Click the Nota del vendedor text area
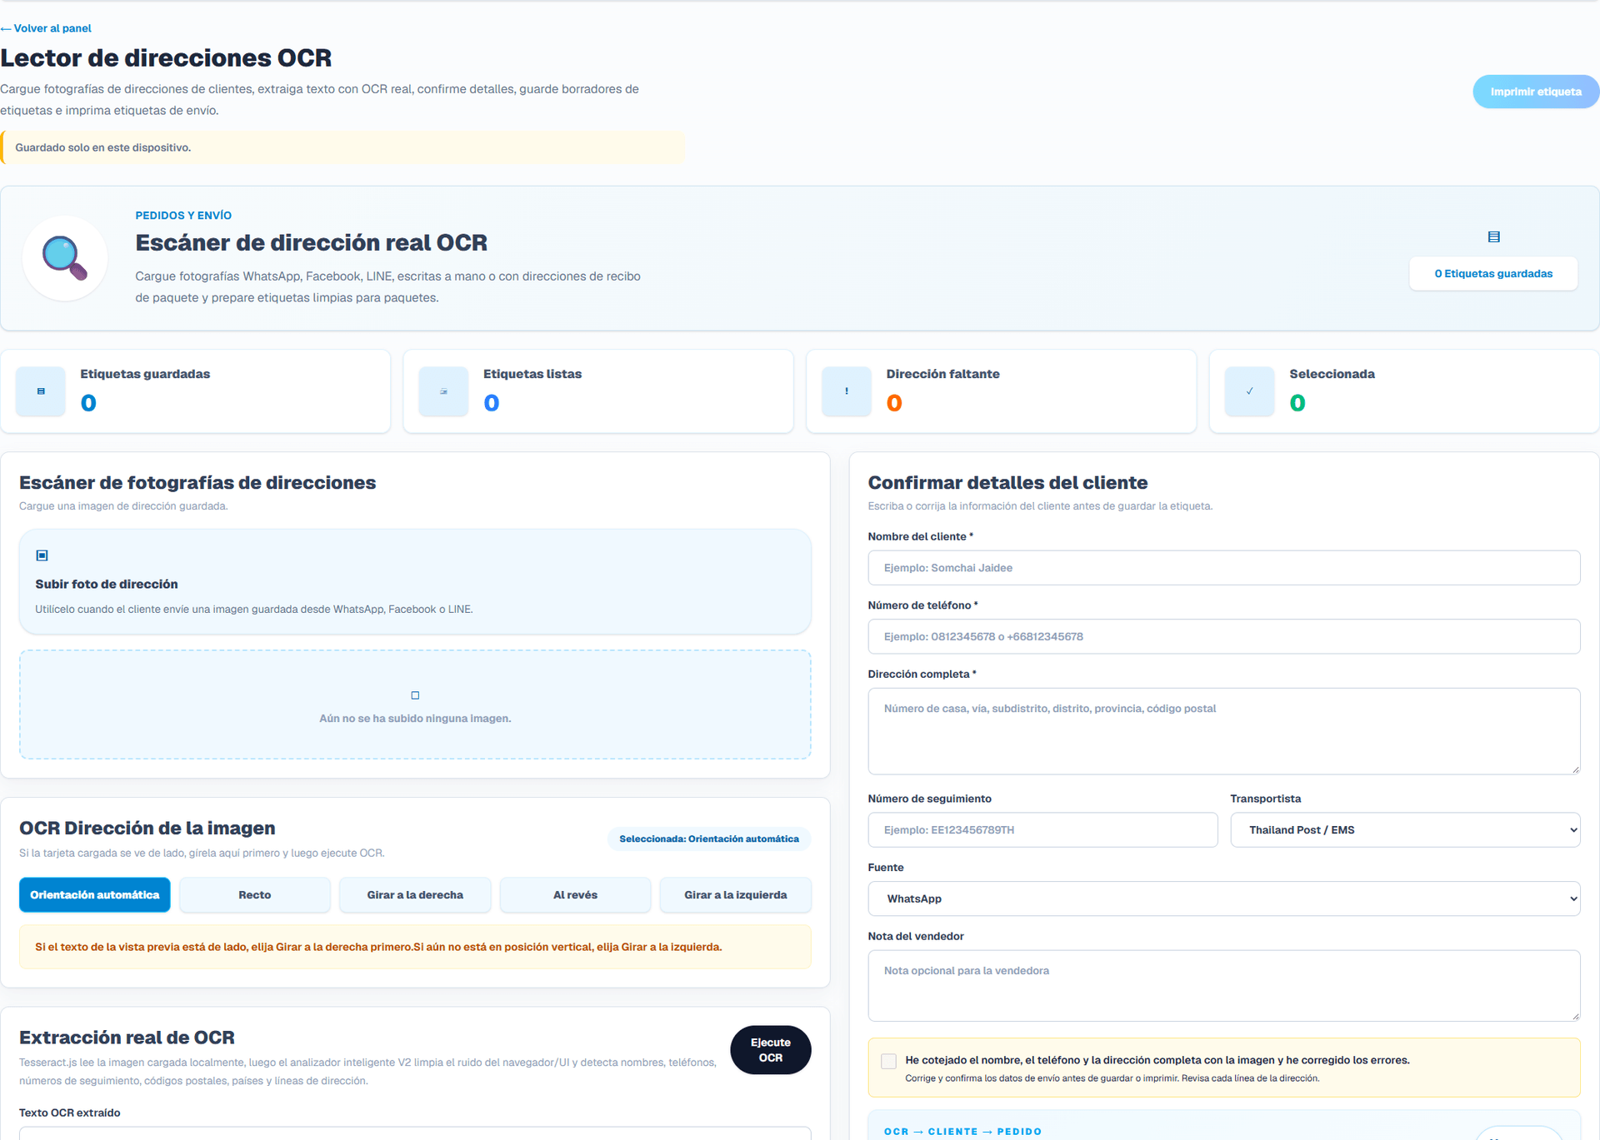This screenshot has height=1140, width=1600. coord(1223,986)
